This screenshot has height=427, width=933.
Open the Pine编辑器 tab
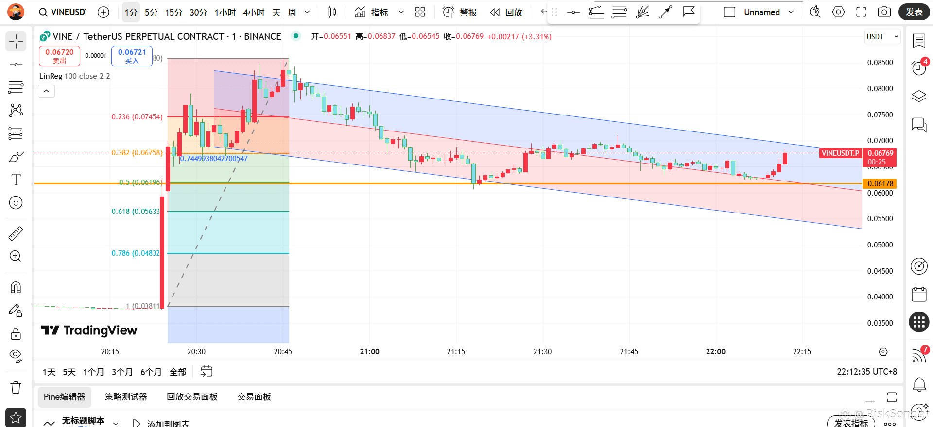coord(64,397)
